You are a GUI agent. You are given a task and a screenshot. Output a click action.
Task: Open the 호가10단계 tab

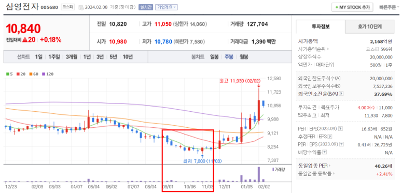point(369,26)
